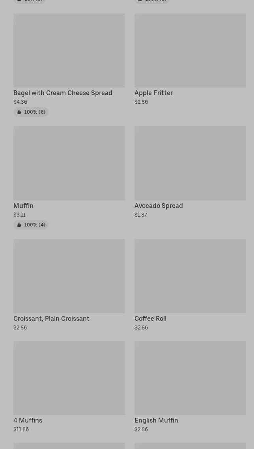Click the Coffee Roll title

[150, 319]
